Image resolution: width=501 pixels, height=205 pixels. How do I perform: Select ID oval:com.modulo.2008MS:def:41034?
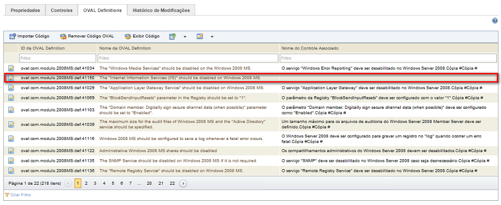[58, 68]
